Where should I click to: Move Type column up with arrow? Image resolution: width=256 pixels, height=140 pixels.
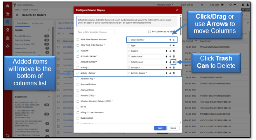[x=170, y=45]
